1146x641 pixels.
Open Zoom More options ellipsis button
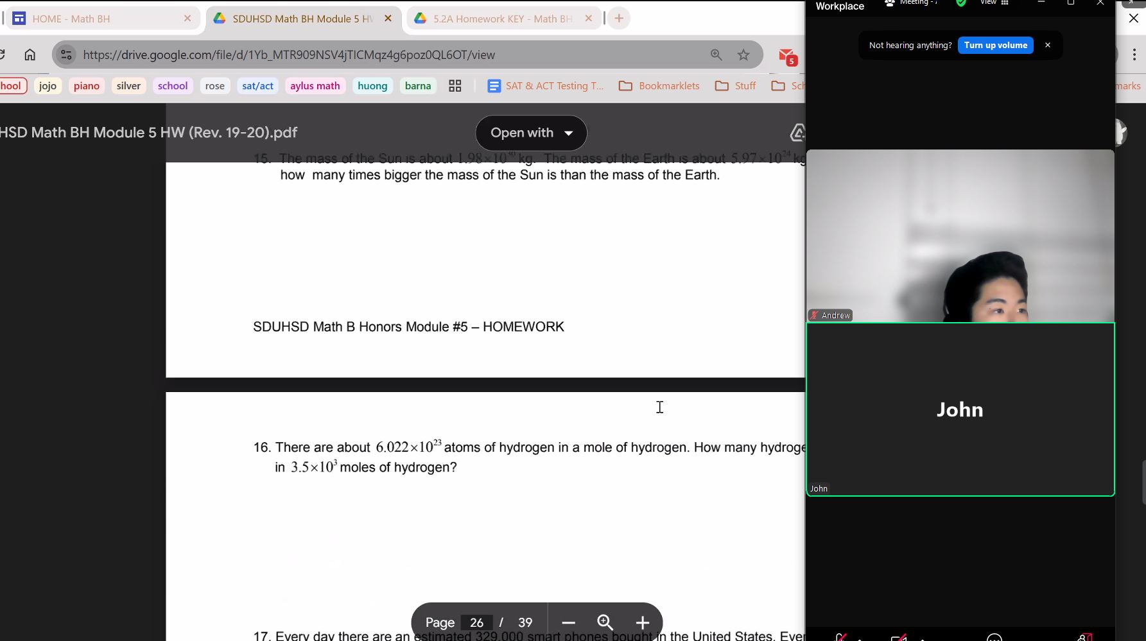(994, 637)
